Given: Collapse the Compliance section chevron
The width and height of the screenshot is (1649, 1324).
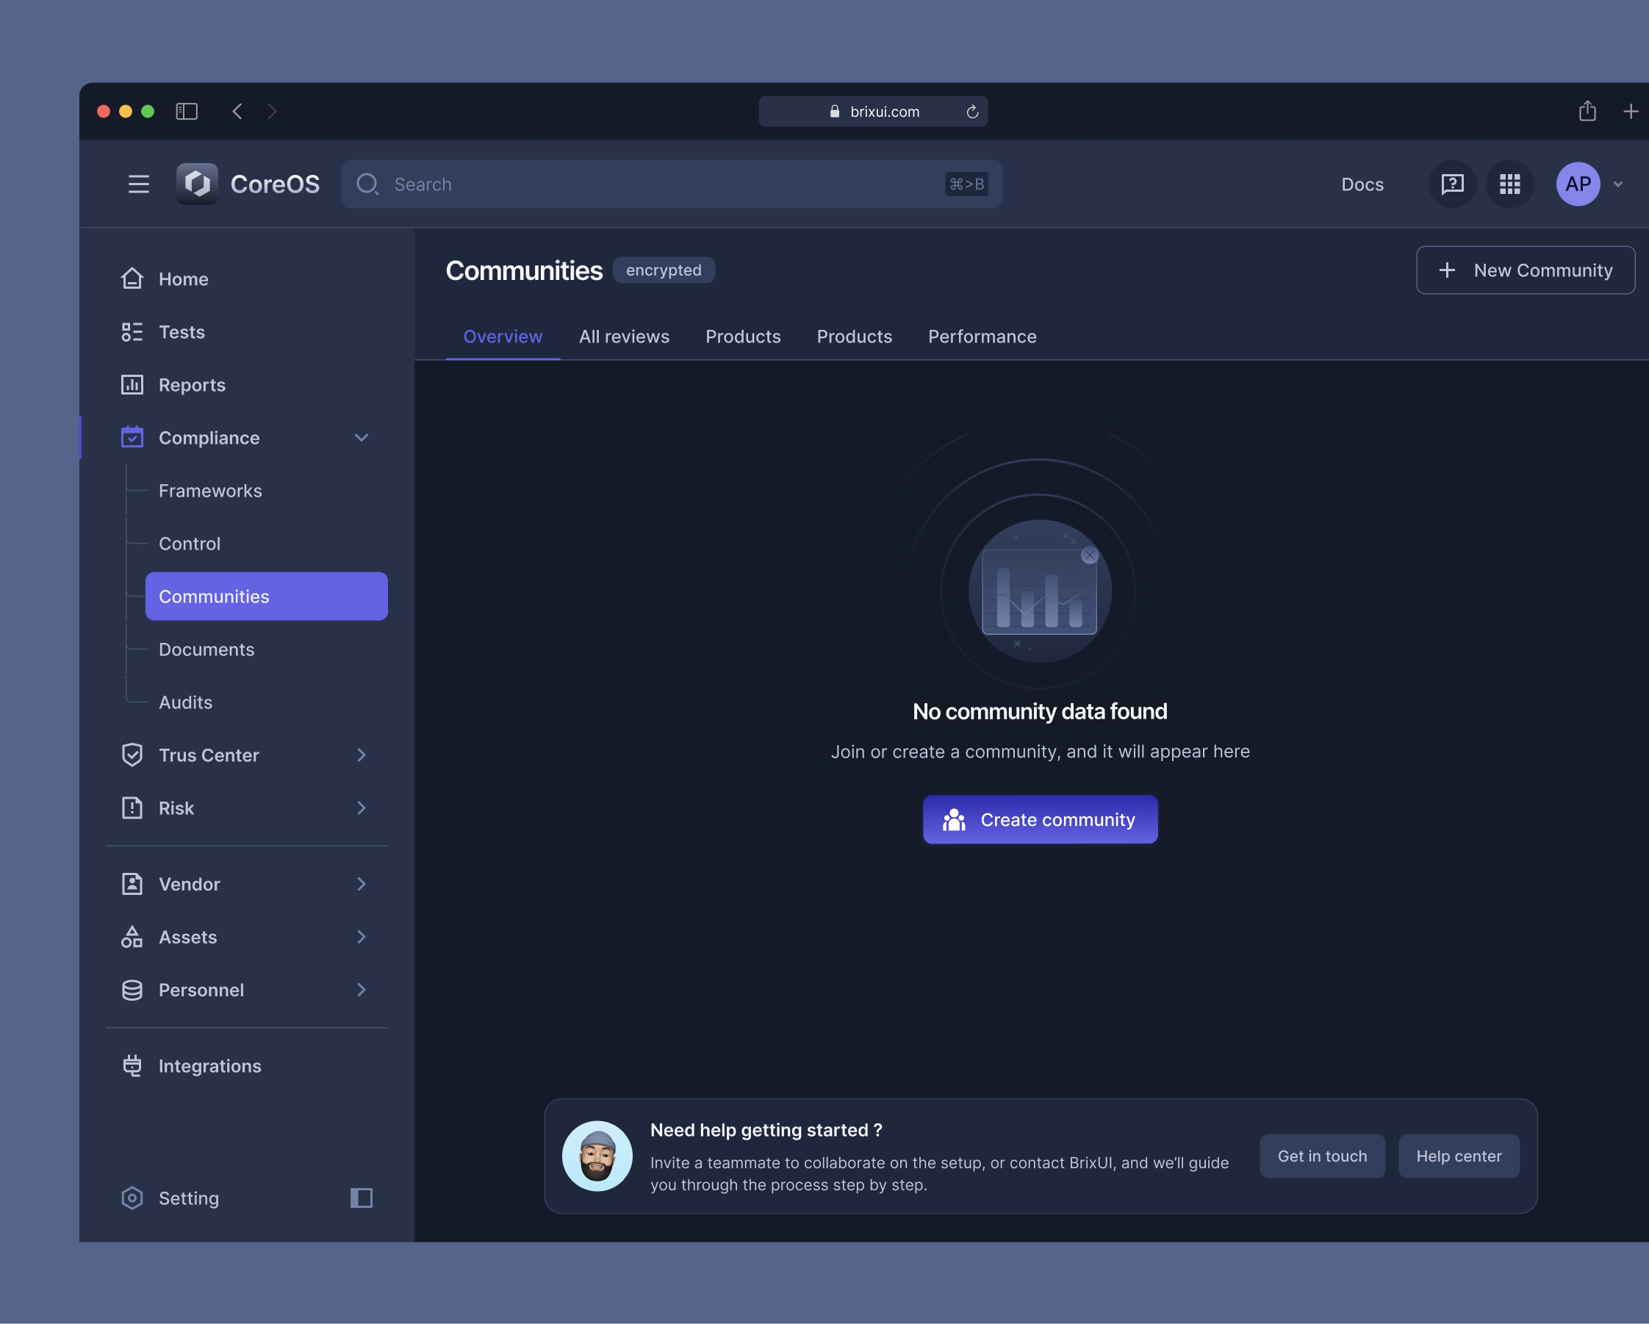Looking at the screenshot, I should (361, 437).
